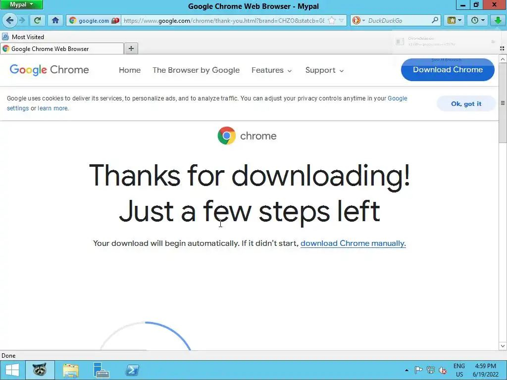507x380 pixels.
Task: Open a new tab with plus button
Action: tap(131, 48)
